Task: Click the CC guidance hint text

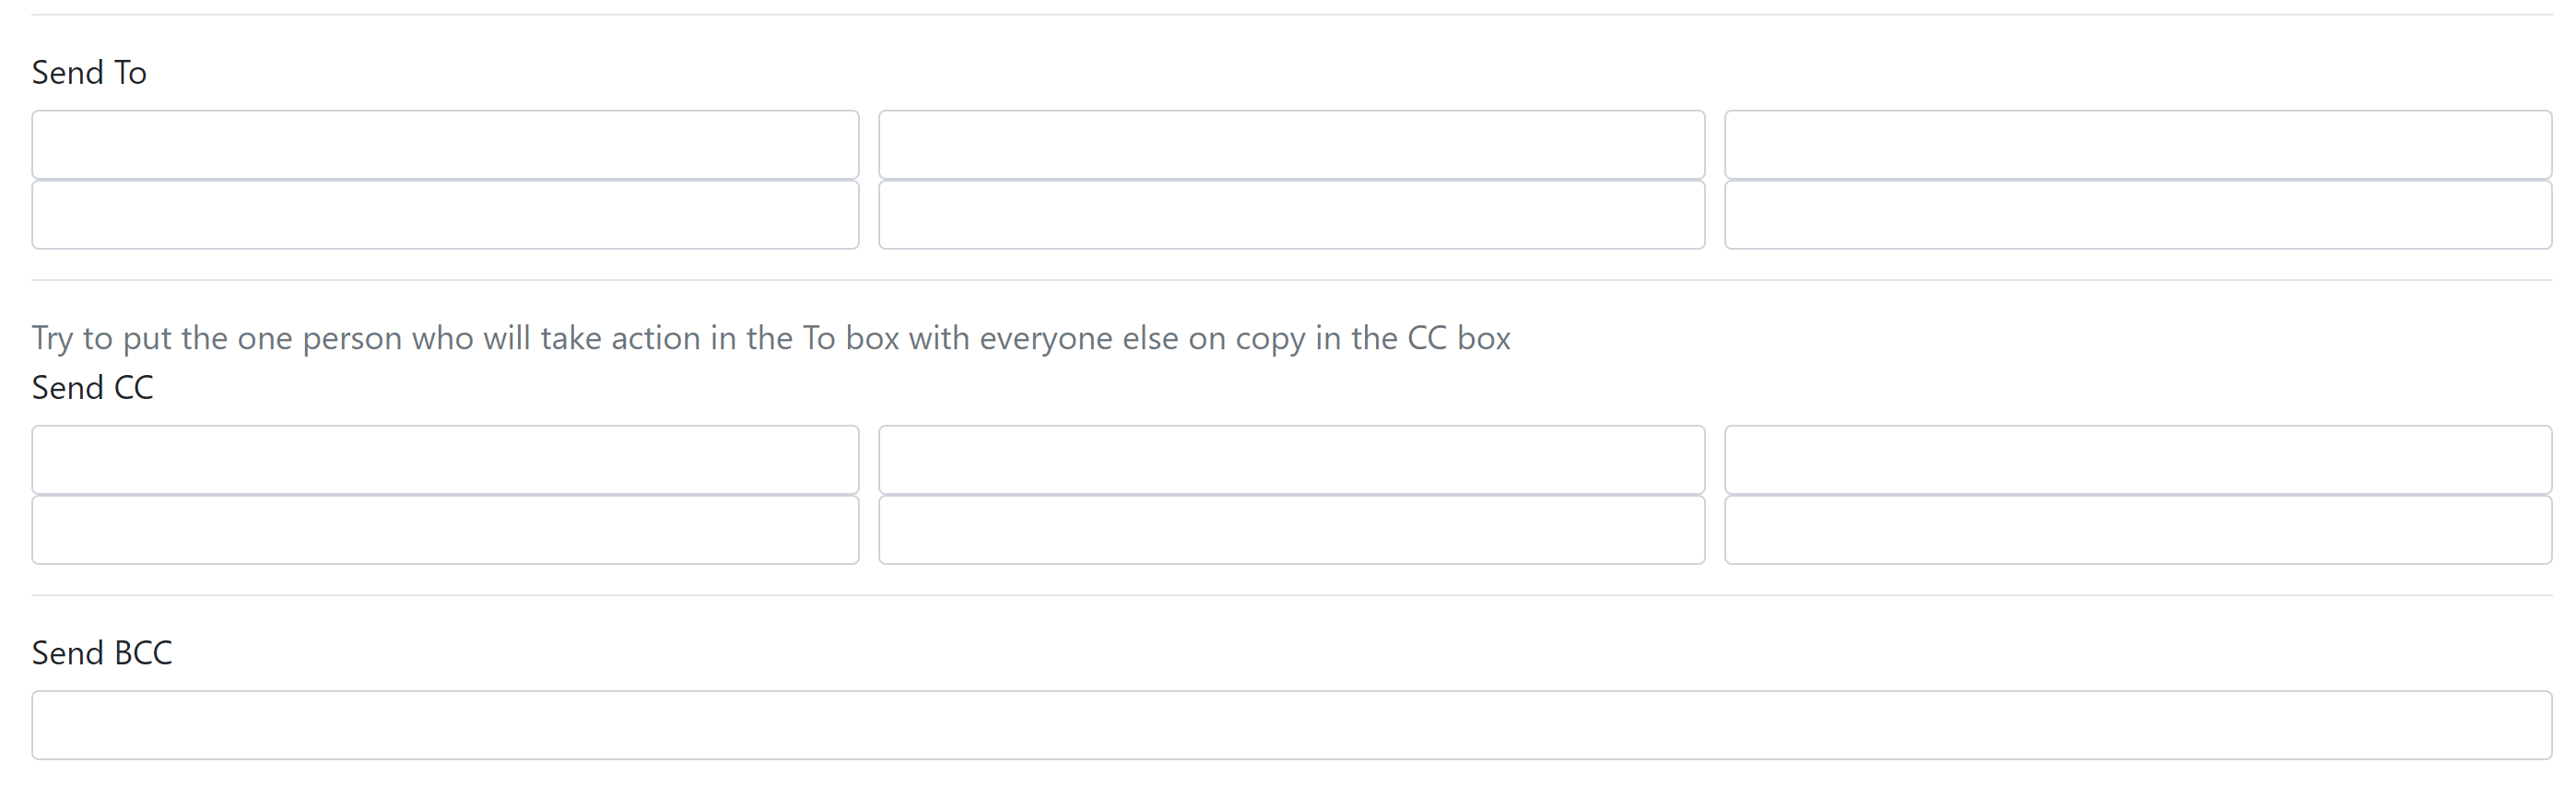Action: [771, 337]
